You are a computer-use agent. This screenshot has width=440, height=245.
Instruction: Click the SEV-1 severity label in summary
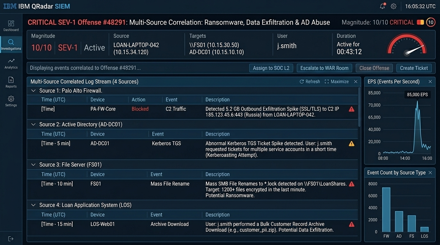point(68,48)
